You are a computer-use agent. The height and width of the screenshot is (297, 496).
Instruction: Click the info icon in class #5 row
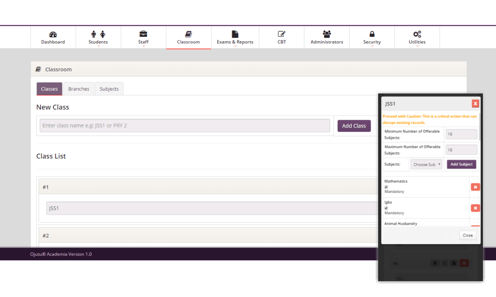pos(445,263)
